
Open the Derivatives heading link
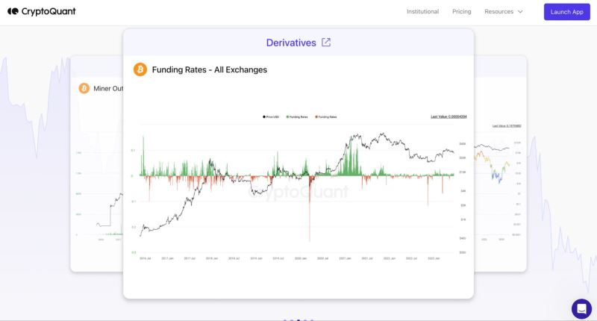[x=291, y=43]
